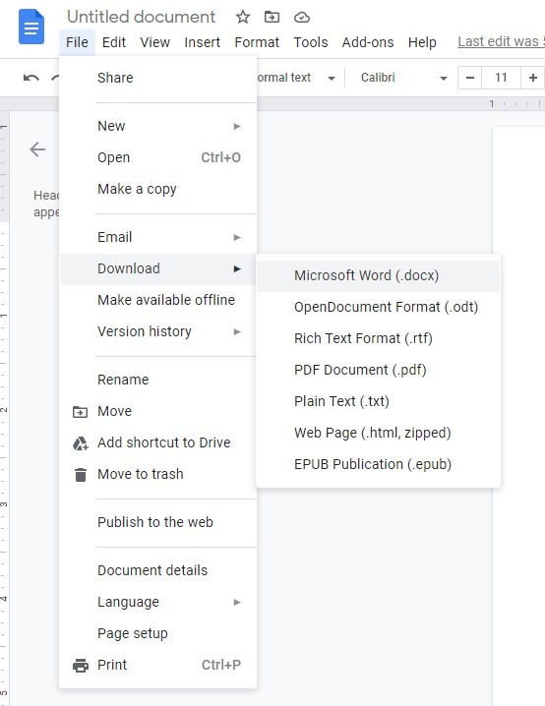545x706 pixels.
Task: Open the Format menu
Action: coord(257,42)
